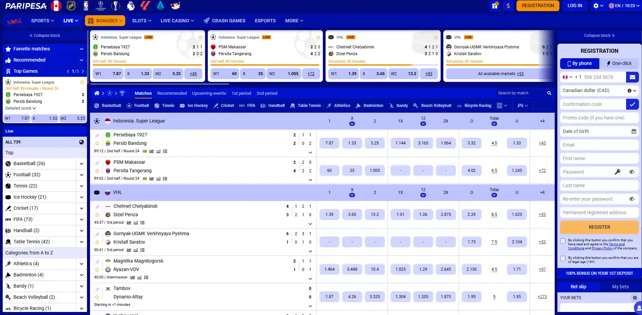Click the trophy icon in breadcrumb
Viewport: 642px width, 315px height.
(x=122, y=93)
